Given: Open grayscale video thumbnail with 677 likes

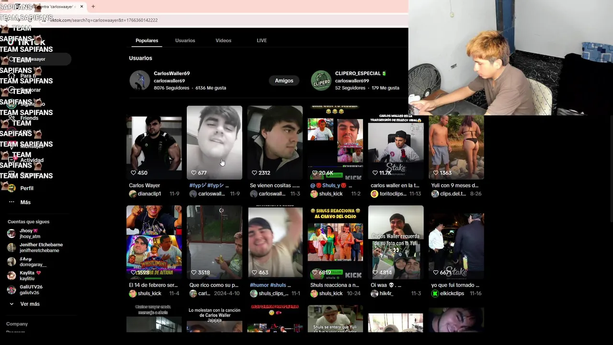Looking at the screenshot, I should pos(214,142).
